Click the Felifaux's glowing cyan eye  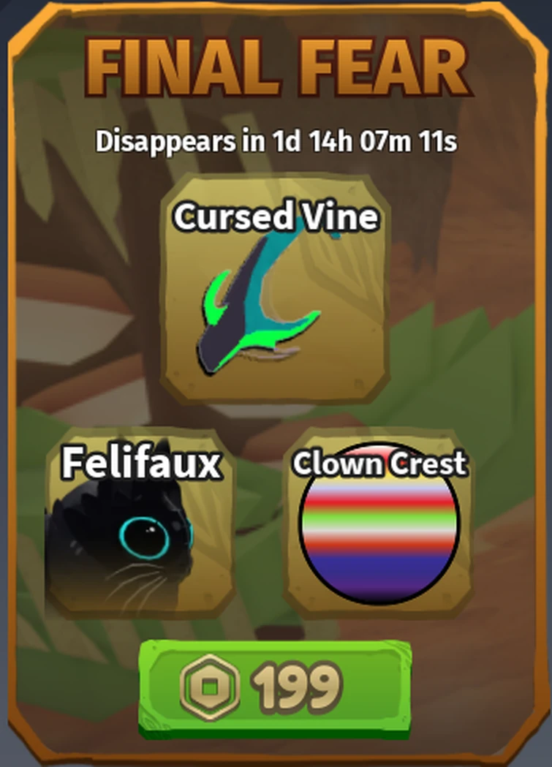[x=145, y=538]
